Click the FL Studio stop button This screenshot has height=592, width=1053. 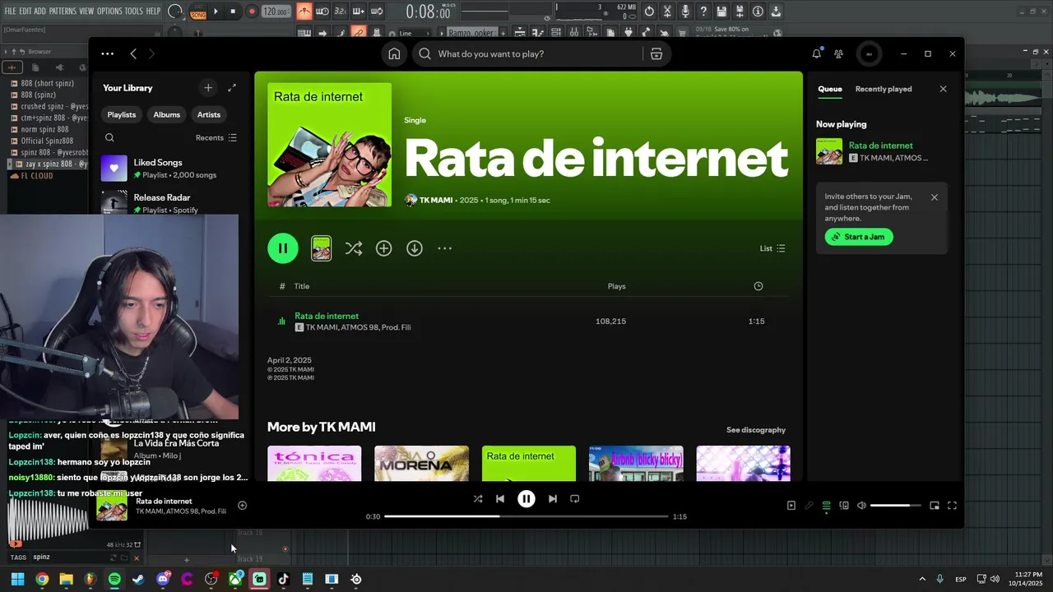pos(233,12)
